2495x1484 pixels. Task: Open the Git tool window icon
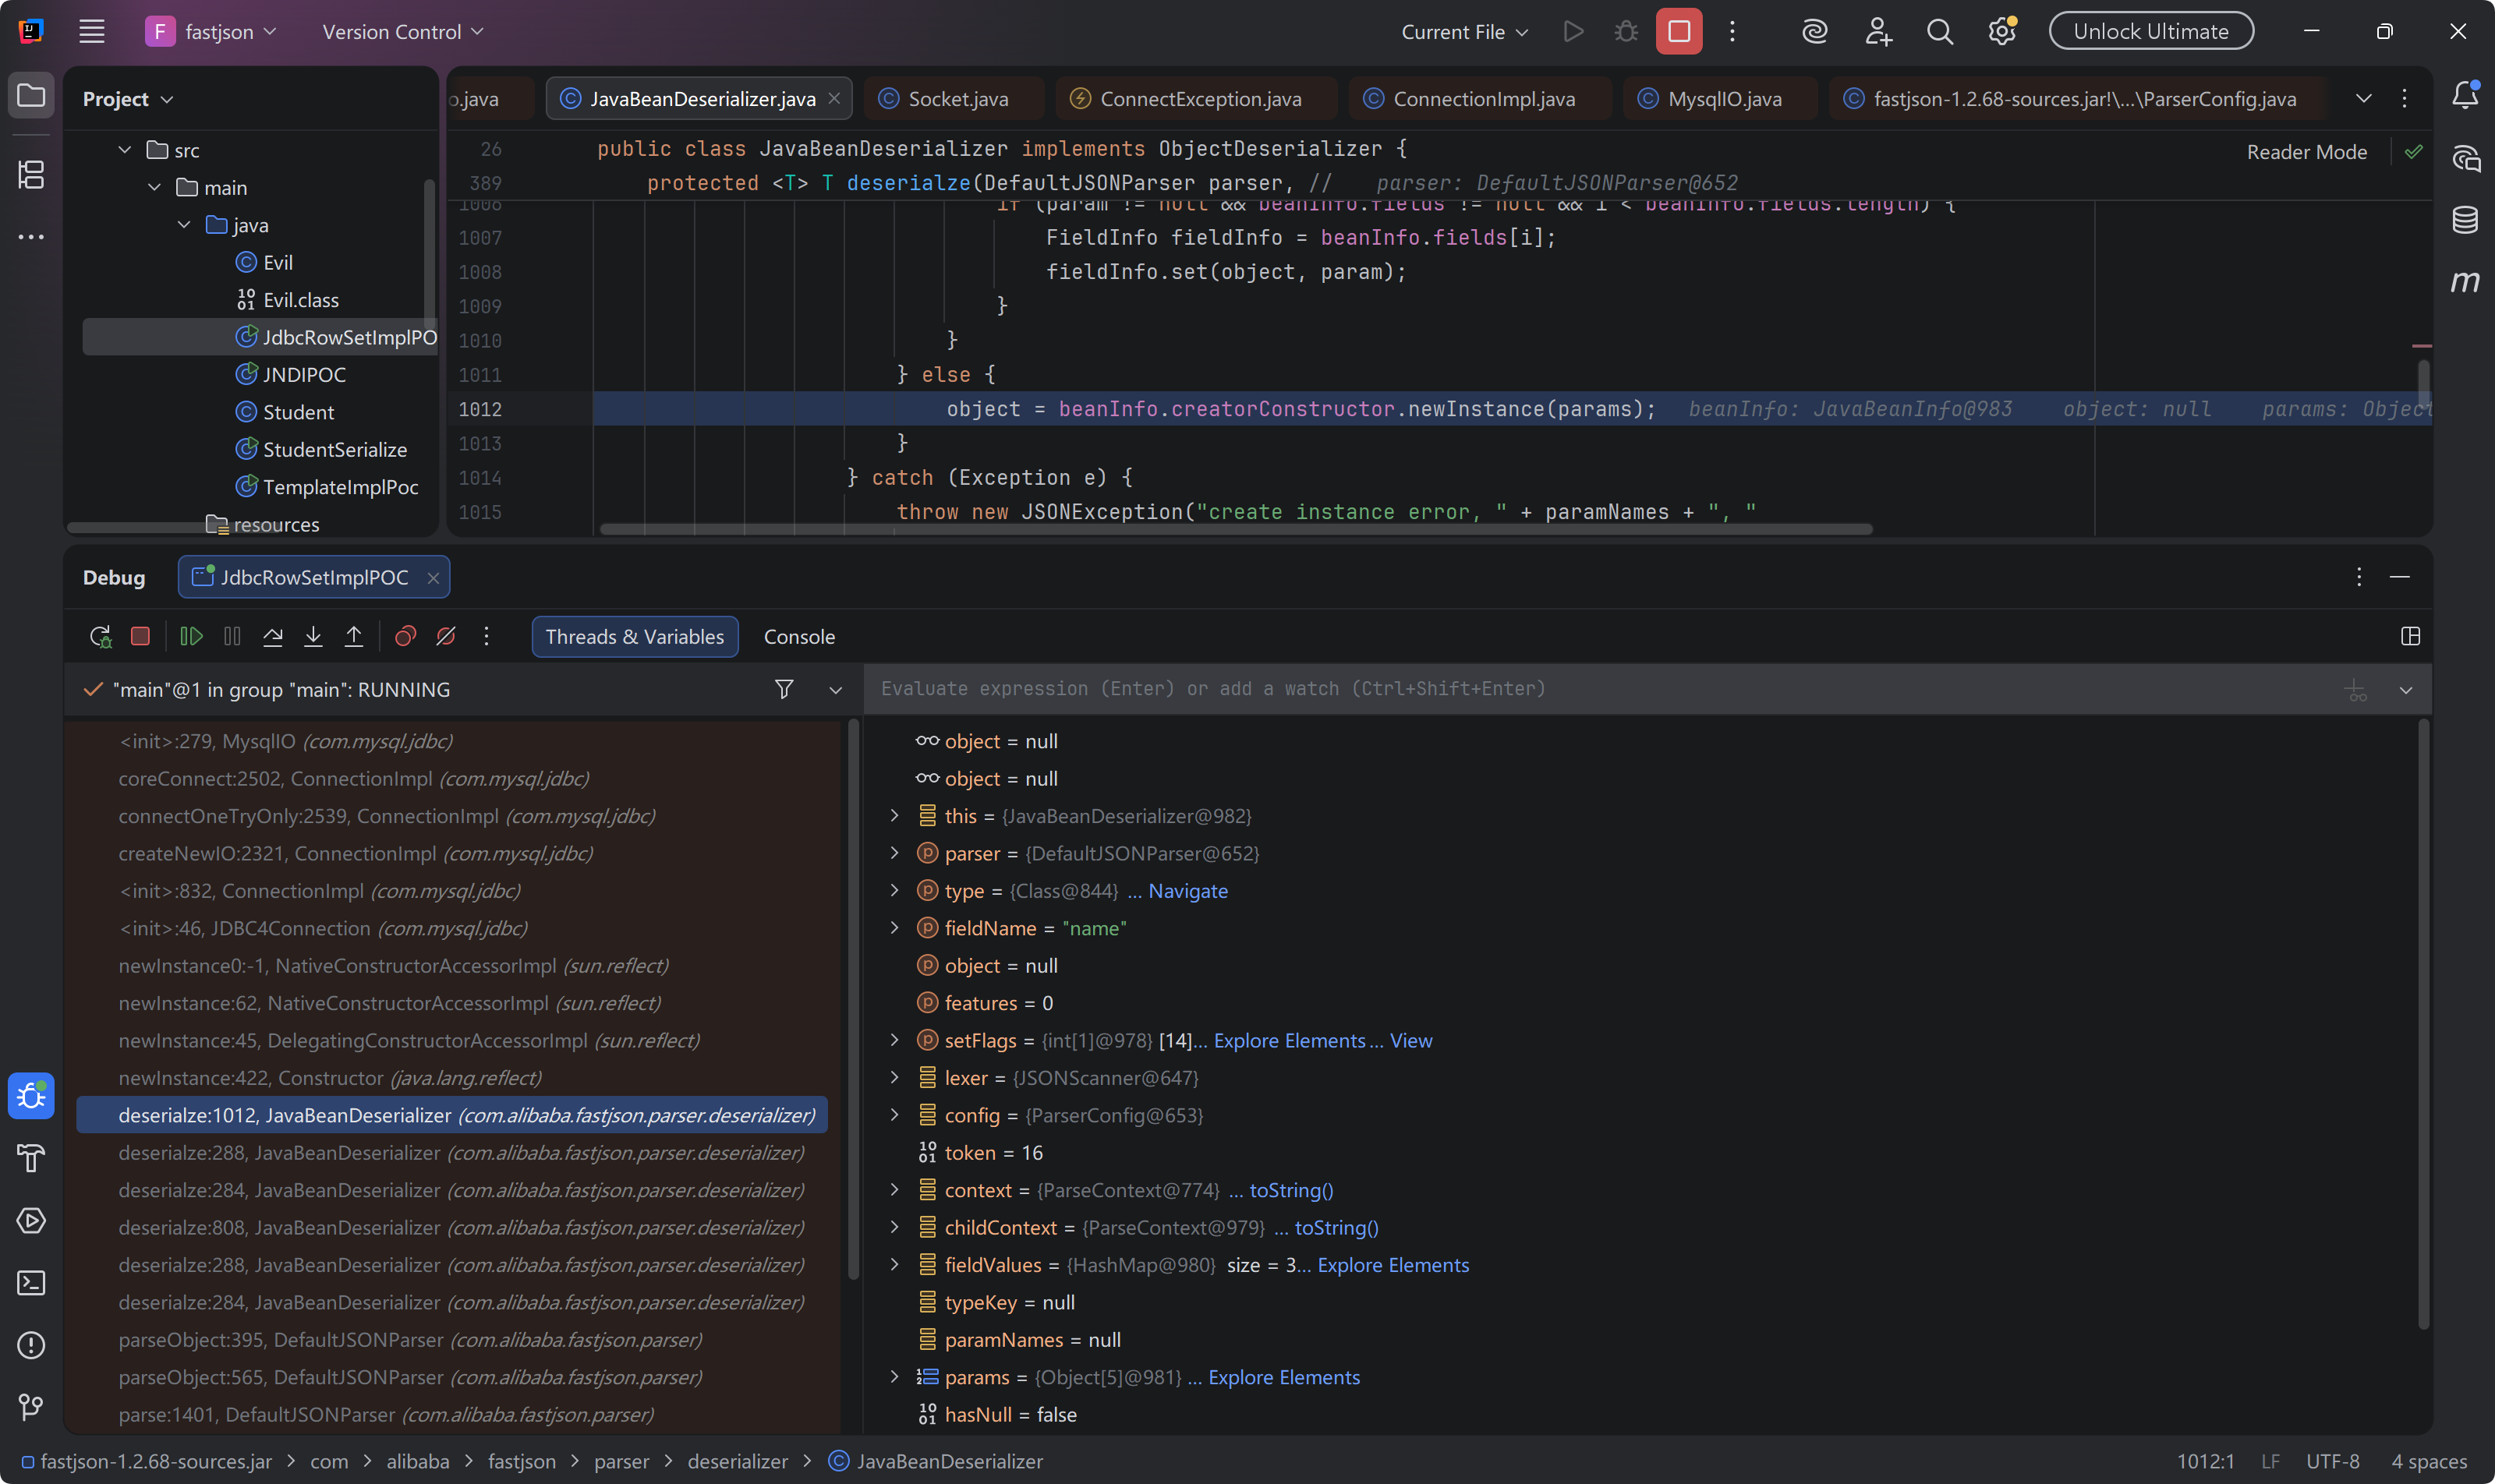pyautogui.click(x=31, y=1407)
